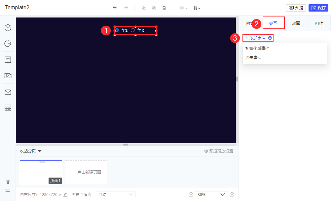
Task: Click the copy icon in toolbar
Action: click(144, 8)
